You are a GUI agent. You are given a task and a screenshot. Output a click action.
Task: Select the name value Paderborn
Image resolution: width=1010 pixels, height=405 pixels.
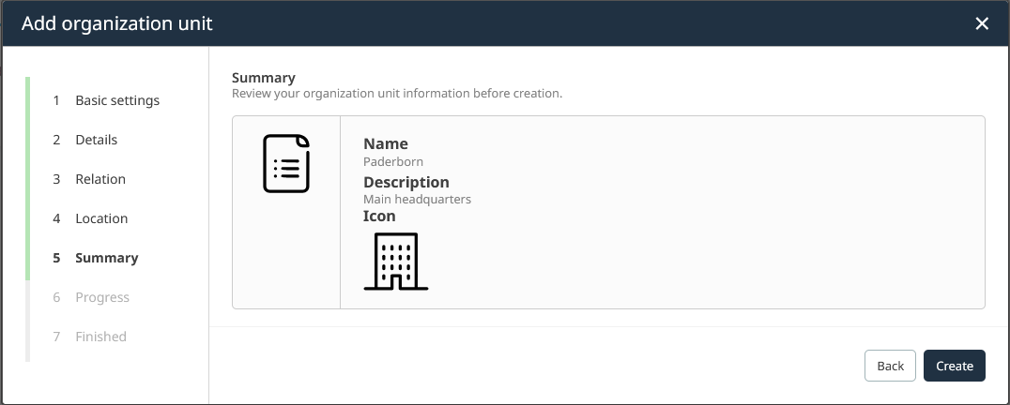(393, 161)
